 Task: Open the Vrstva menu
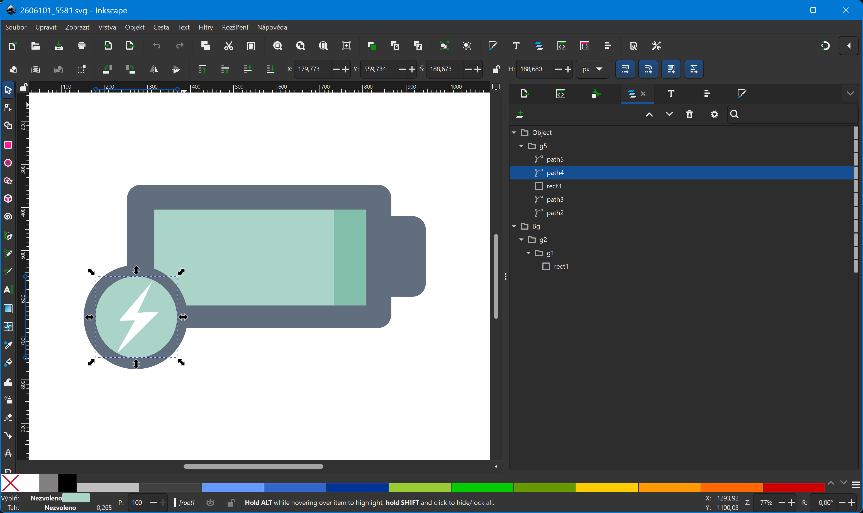(x=107, y=27)
